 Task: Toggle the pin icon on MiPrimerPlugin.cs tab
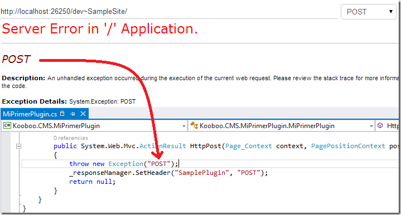(x=73, y=114)
